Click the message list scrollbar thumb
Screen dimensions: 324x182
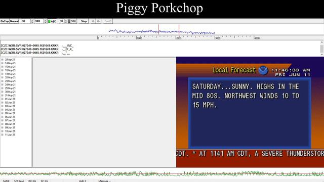click(322, 49)
